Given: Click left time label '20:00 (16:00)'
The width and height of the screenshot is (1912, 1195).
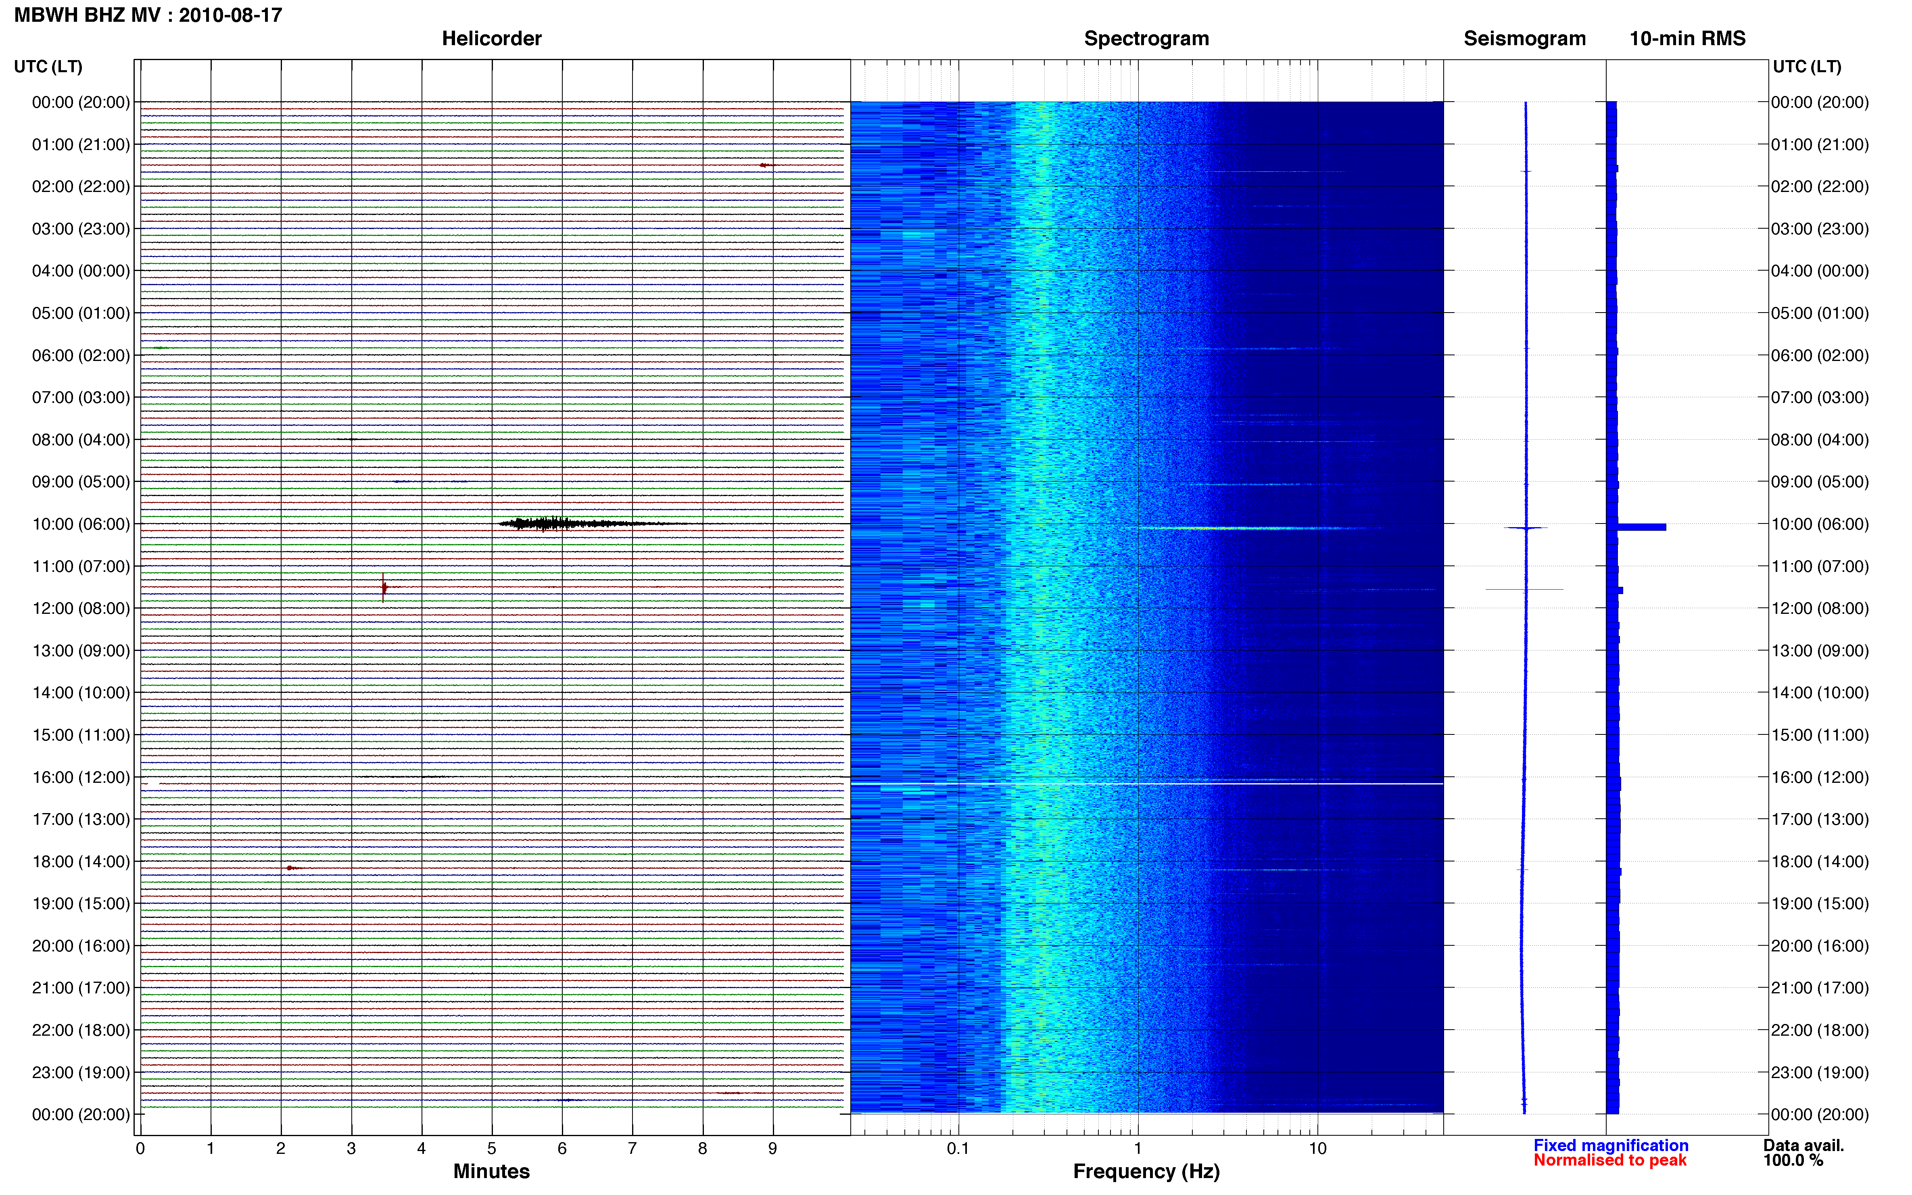Looking at the screenshot, I should (x=81, y=945).
